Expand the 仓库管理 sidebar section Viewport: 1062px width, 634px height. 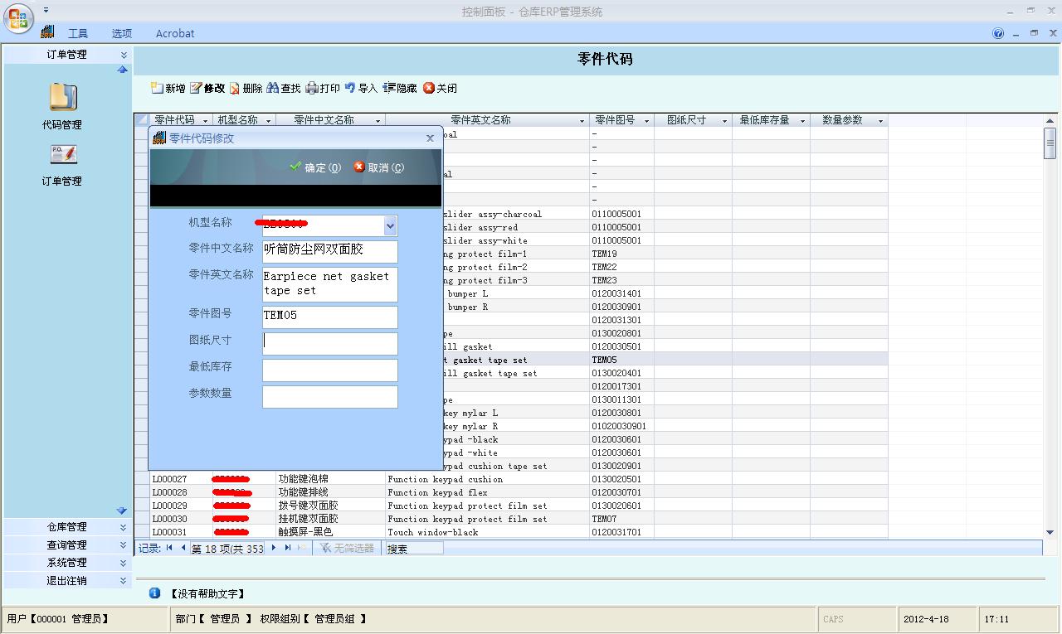pos(124,527)
